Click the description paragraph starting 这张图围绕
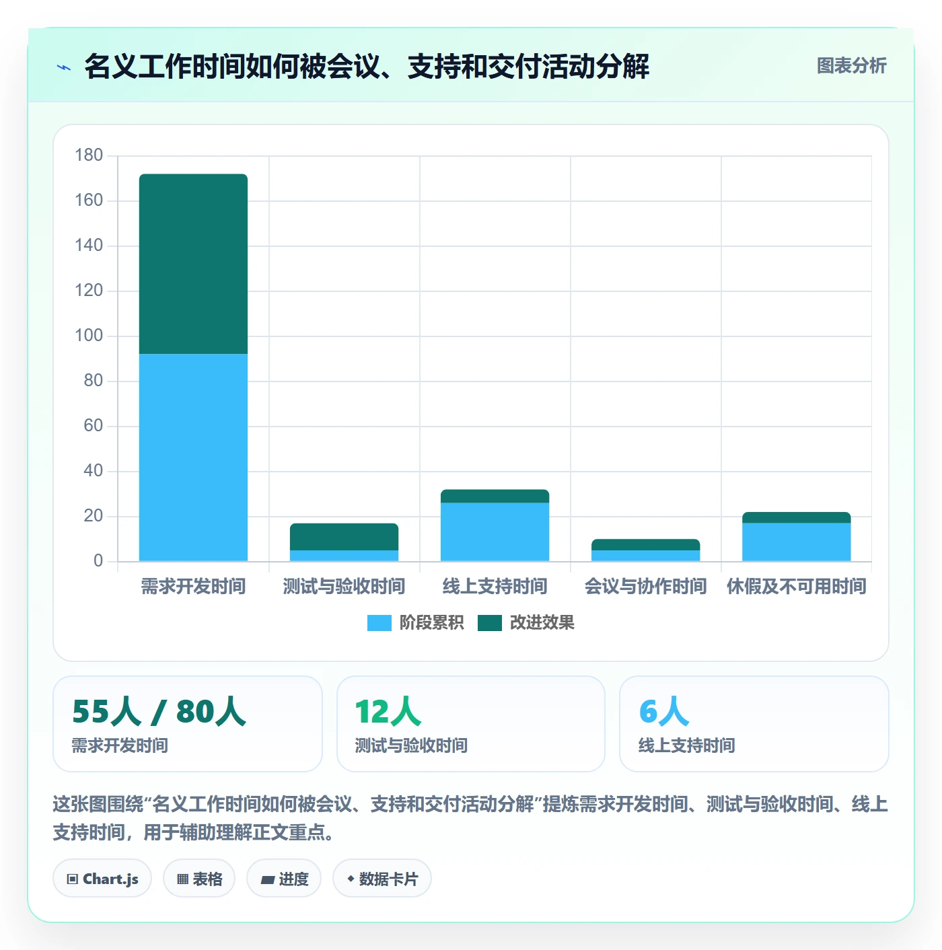This screenshot has width=942, height=950. 470,818
